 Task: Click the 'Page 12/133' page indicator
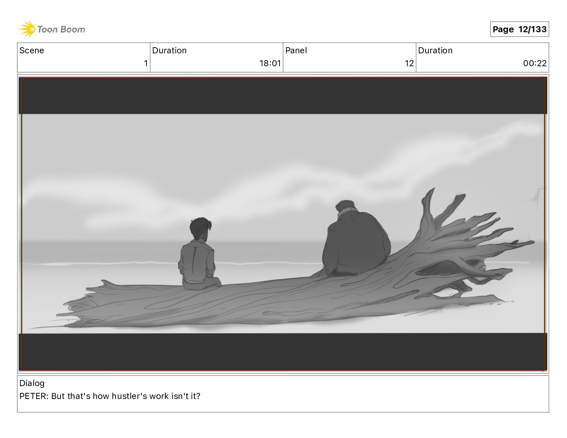pyautogui.click(x=519, y=29)
